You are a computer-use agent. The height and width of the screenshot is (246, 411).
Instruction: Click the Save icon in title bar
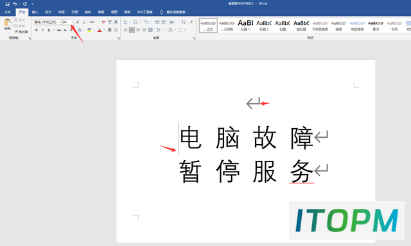click(x=7, y=4)
